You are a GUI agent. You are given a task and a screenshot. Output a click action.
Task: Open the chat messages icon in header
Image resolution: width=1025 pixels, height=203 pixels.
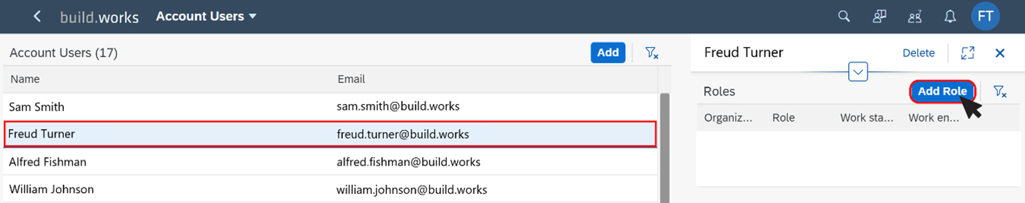[879, 17]
